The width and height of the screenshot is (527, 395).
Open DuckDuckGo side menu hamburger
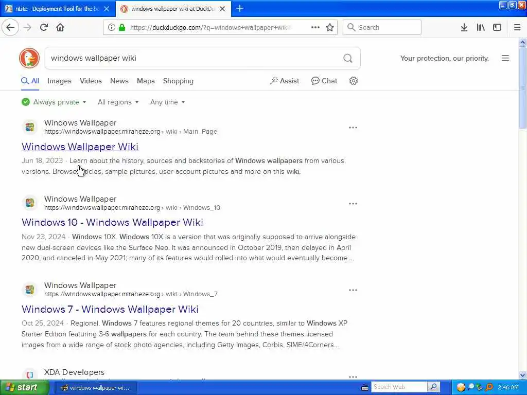point(505,58)
